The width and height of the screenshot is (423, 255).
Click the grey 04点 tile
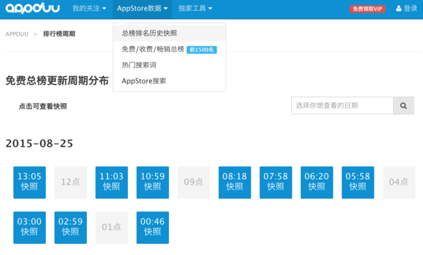pyautogui.click(x=398, y=182)
